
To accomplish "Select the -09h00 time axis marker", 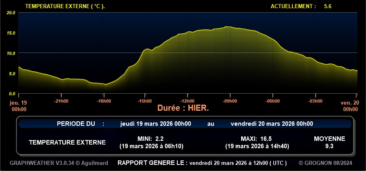I will (x=230, y=101).
